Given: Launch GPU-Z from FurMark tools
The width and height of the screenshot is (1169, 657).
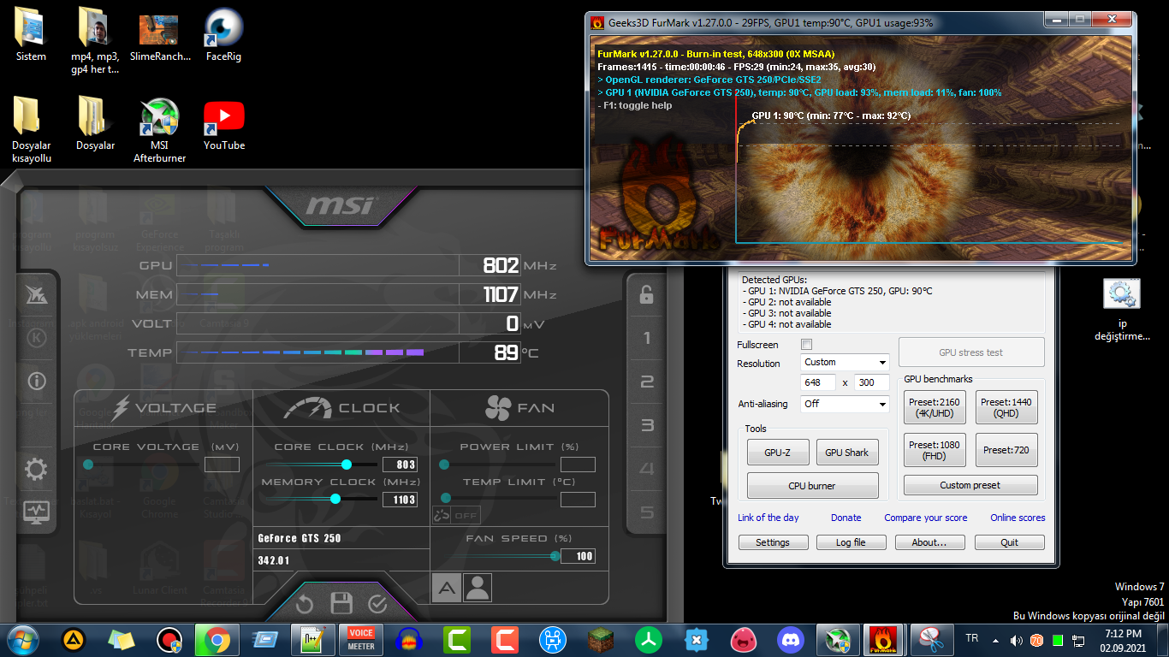Looking at the screenshot, I should click(x=777, y=453).
